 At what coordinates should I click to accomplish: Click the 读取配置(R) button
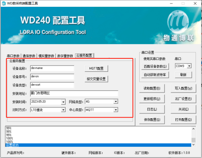[152, 88]
